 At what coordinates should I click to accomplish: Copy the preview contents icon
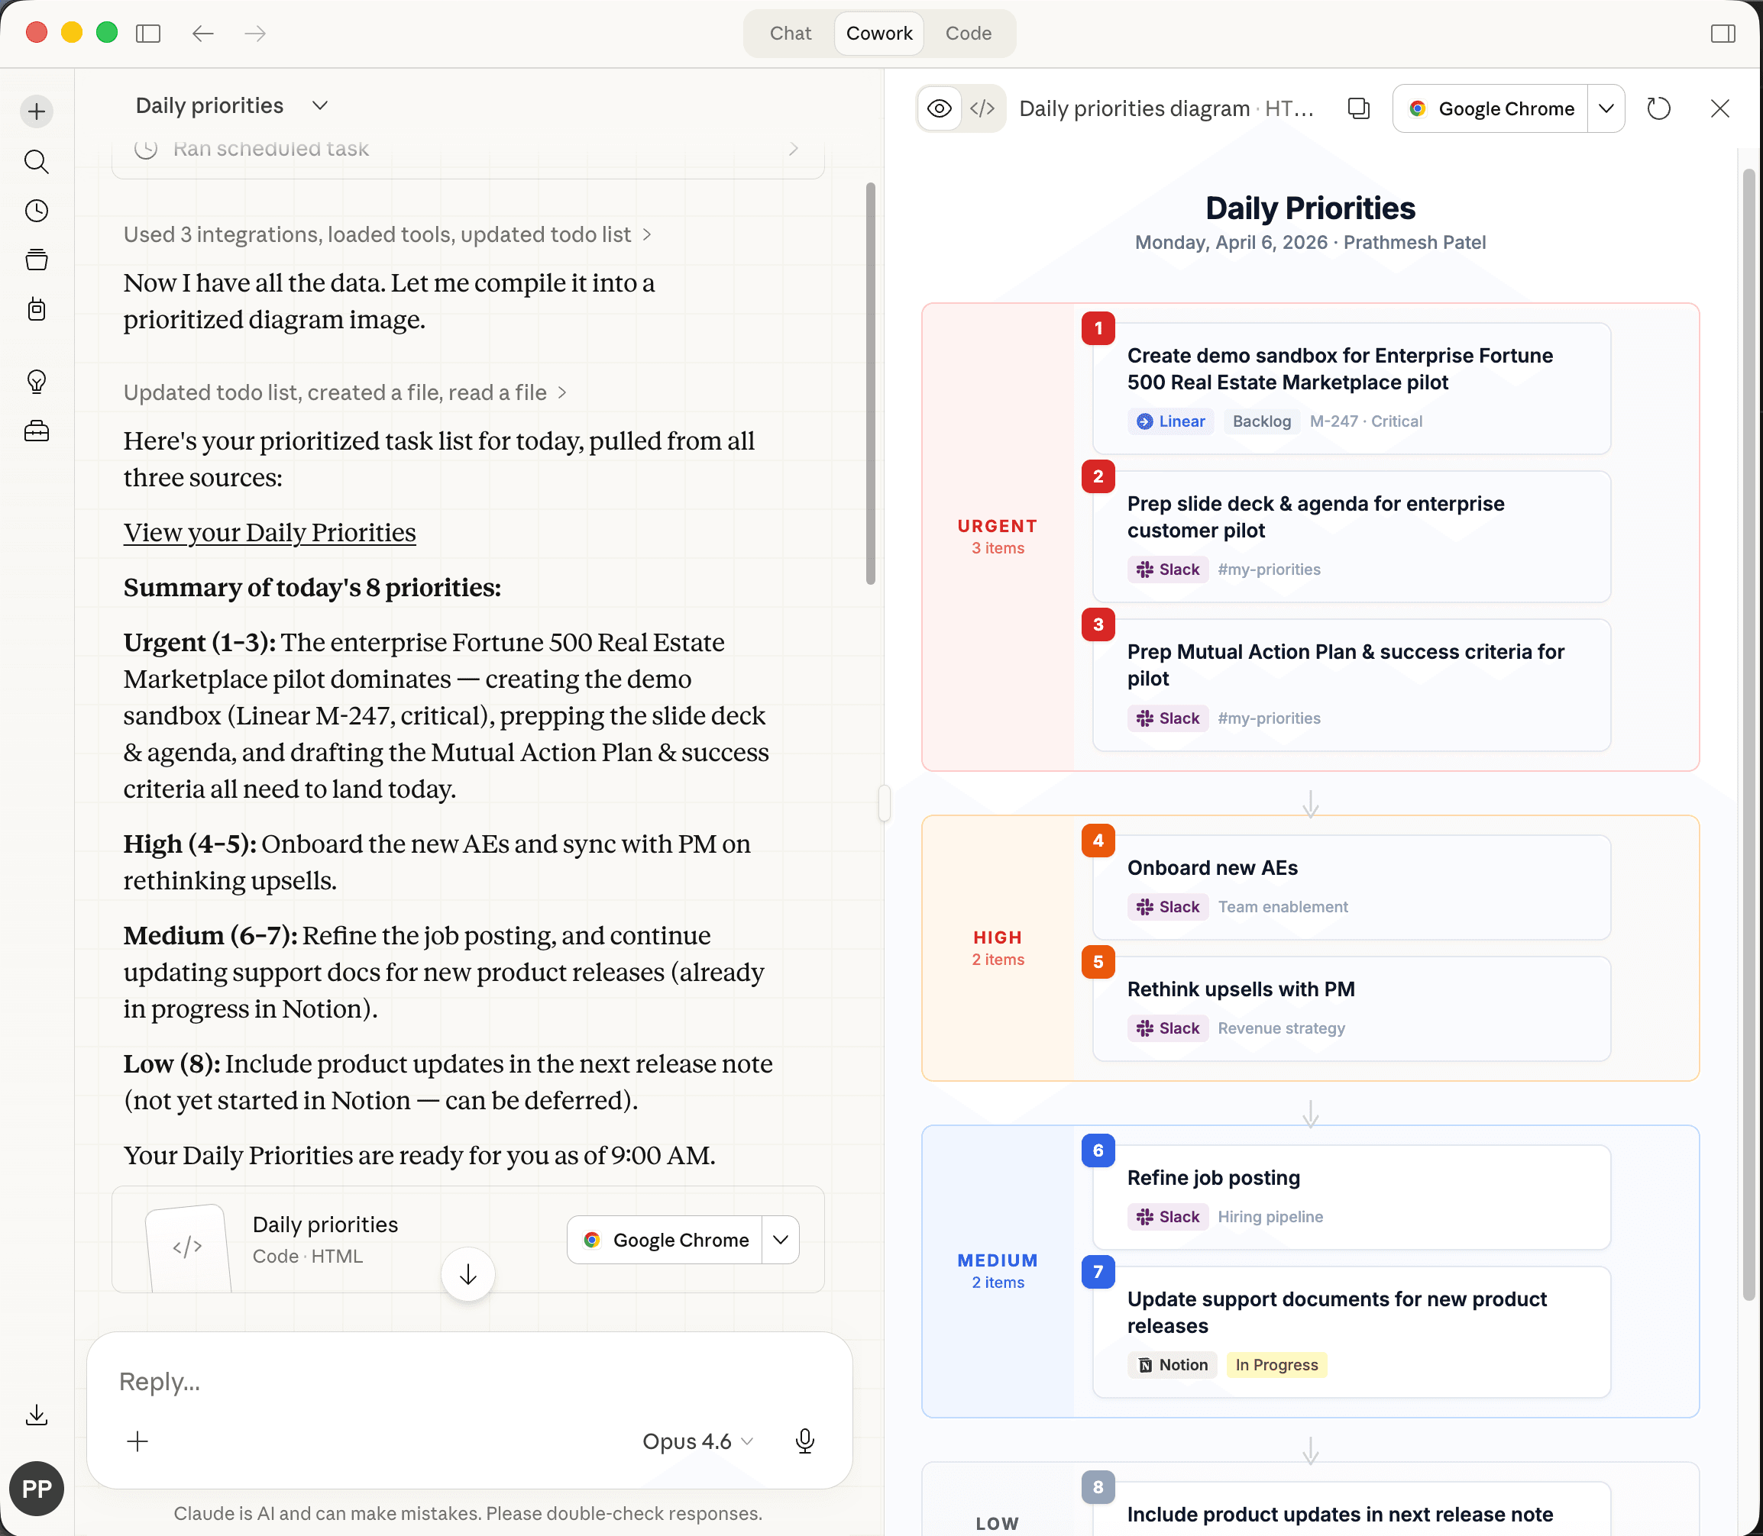(1359, 109)
